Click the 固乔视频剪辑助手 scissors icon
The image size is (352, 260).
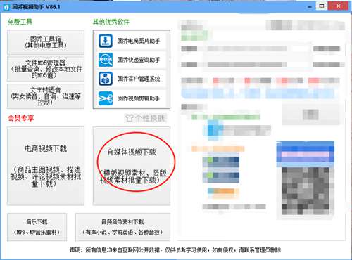[x=106, y=98]
